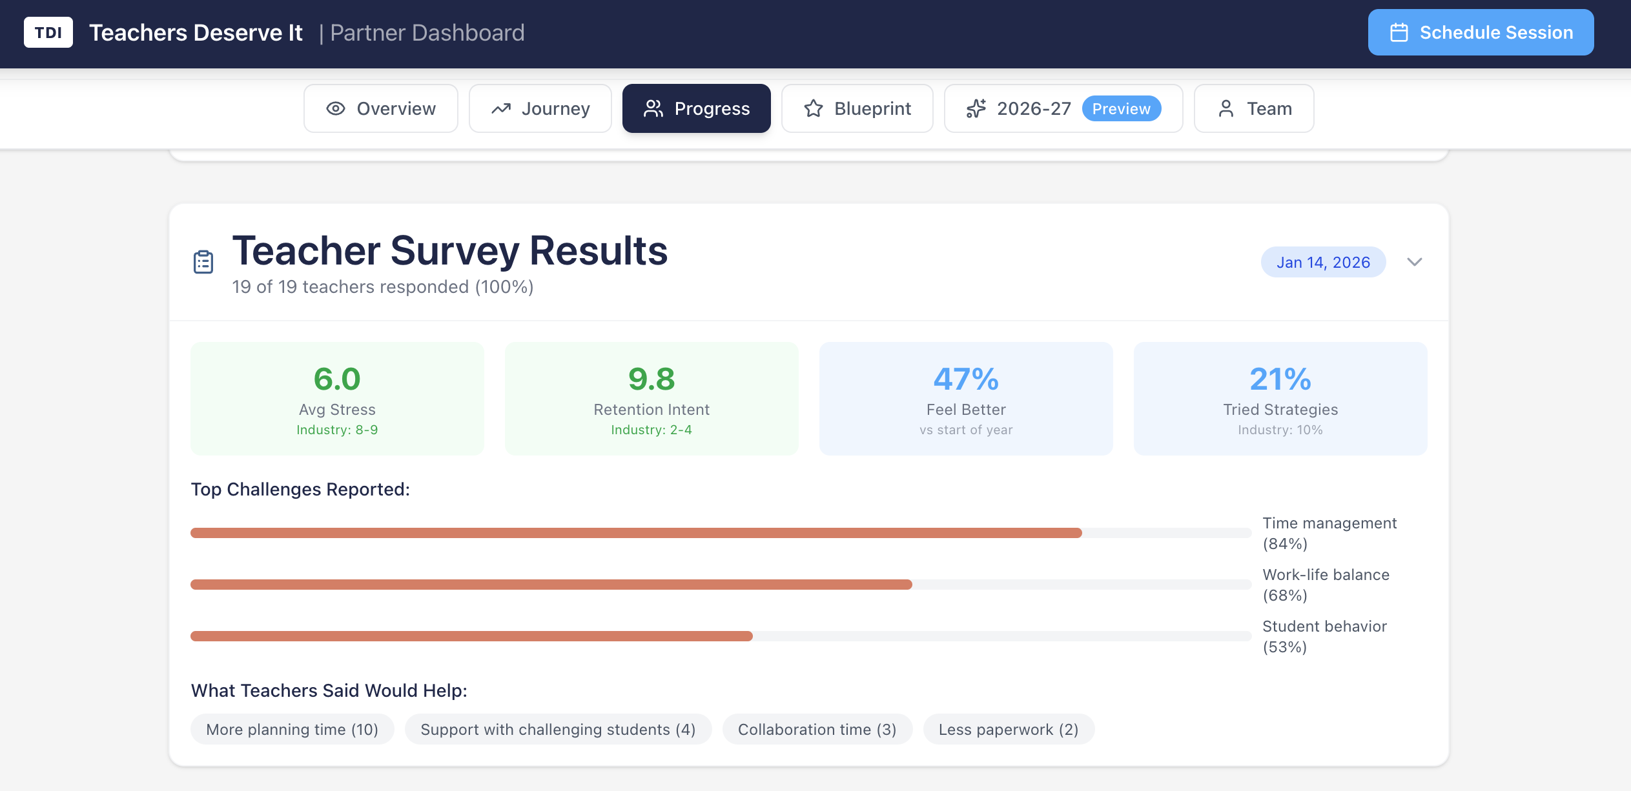The width and height of the screenshot is (1631, 791).
Task: Click the eye icon on the Overview tab
Action: pyautogui.click(x=336, y=108)
